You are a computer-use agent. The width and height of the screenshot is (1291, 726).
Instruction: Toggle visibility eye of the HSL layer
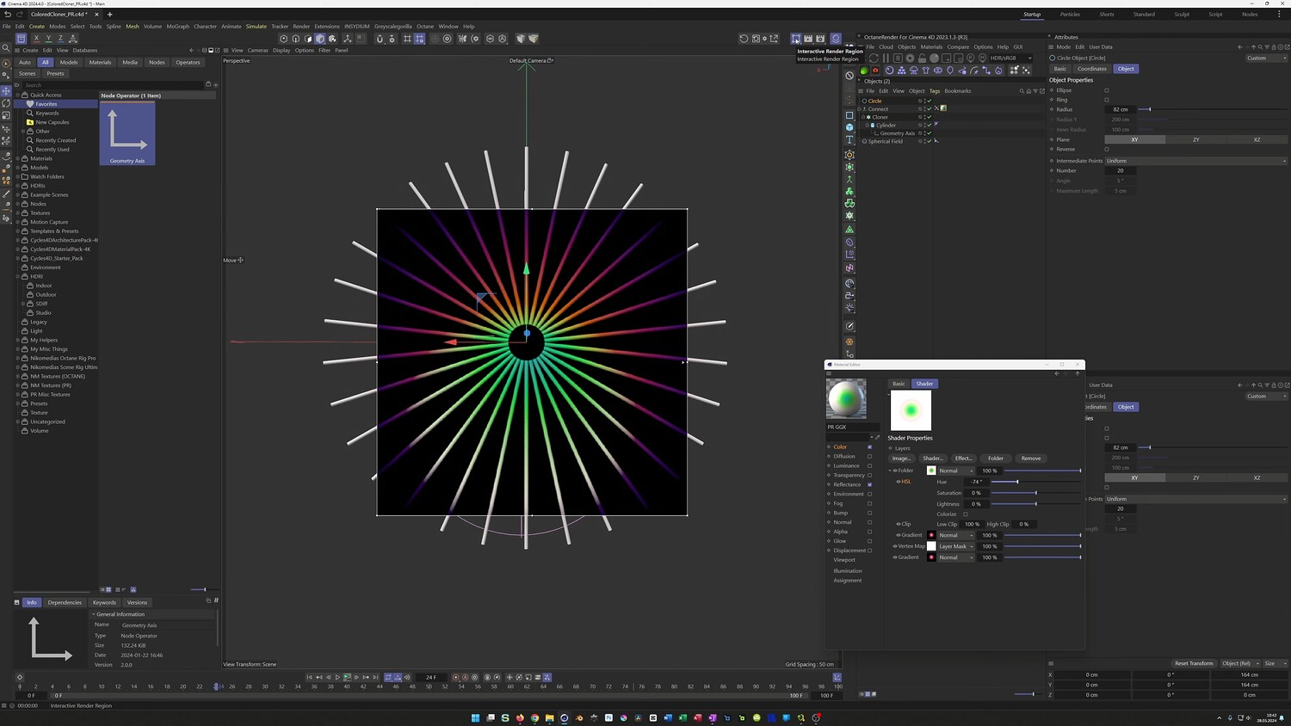click(899, 482)
